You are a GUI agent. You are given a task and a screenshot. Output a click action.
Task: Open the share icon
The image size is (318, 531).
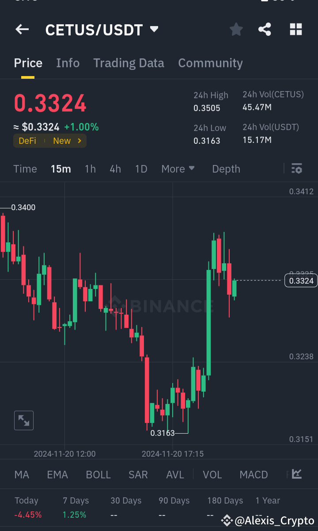265,30
